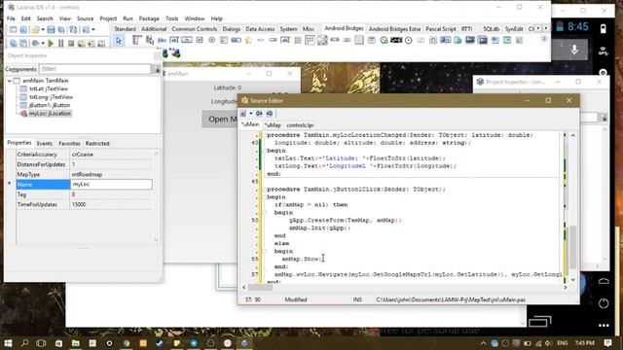
Task: Select txtLong: jTextView in component tree
Action: coord(51,97)
